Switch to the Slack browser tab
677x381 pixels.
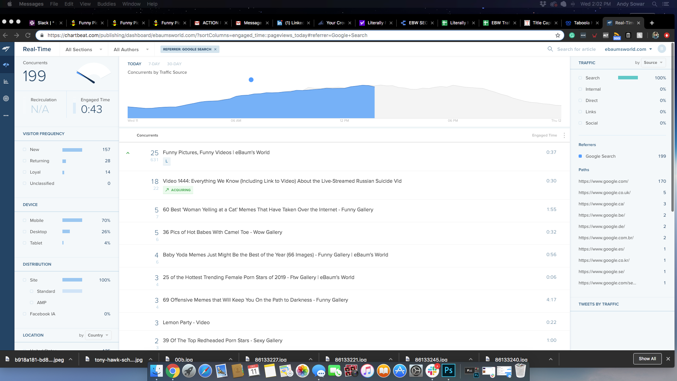pyautogui.click(x=46, y=23)
